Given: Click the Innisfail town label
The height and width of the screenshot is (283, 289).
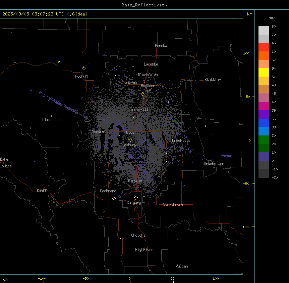Looking at the screenshot, I should (139, 110).
